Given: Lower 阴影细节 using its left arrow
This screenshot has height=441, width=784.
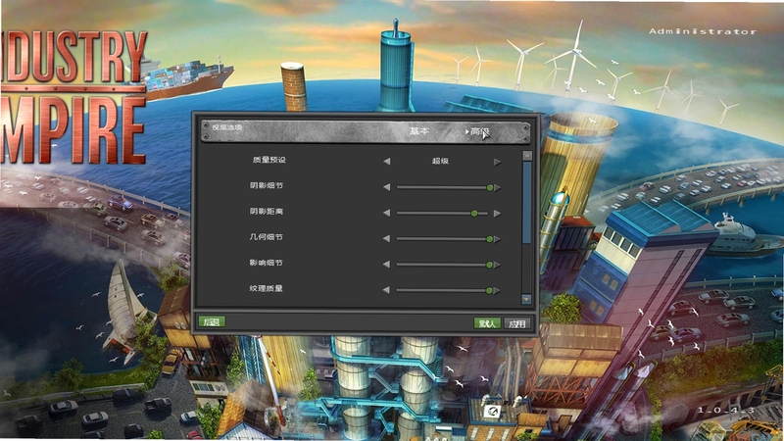Looking at the screenshot, I should (386, 187).
